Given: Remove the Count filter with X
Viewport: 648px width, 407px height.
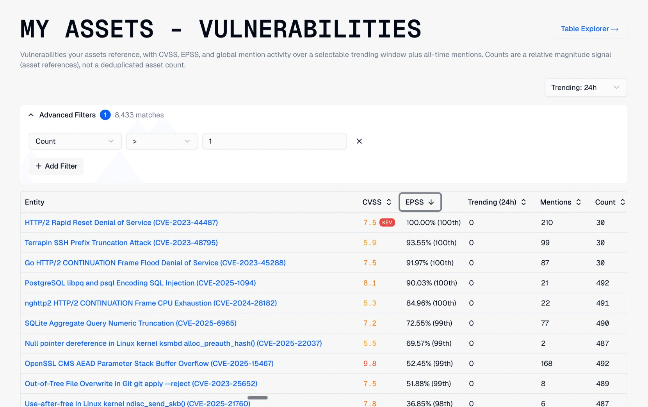Looking at the screenshot, I should pyautogui.click(x=359, y=141).
